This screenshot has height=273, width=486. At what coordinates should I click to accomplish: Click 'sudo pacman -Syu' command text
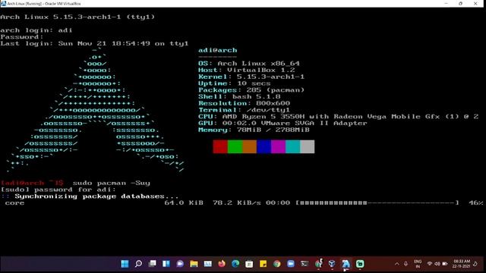coord(112,184)
